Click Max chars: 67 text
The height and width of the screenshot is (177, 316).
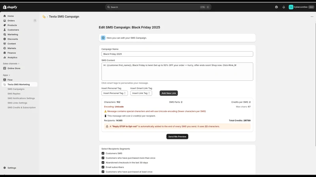(x=243, y=107)
